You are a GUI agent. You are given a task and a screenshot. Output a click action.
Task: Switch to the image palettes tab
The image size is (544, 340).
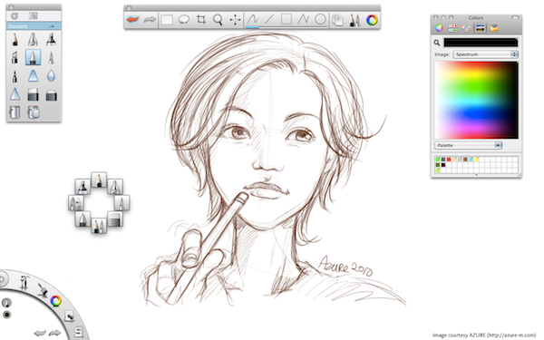481,28
